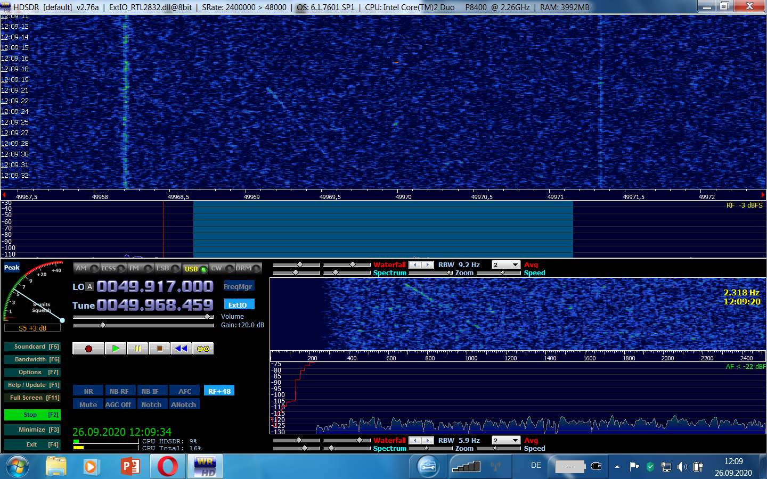Select FM demodulation mode
The height and width of the screenshot is (479, 767).
pyautogui.click(x=141, y=268)
